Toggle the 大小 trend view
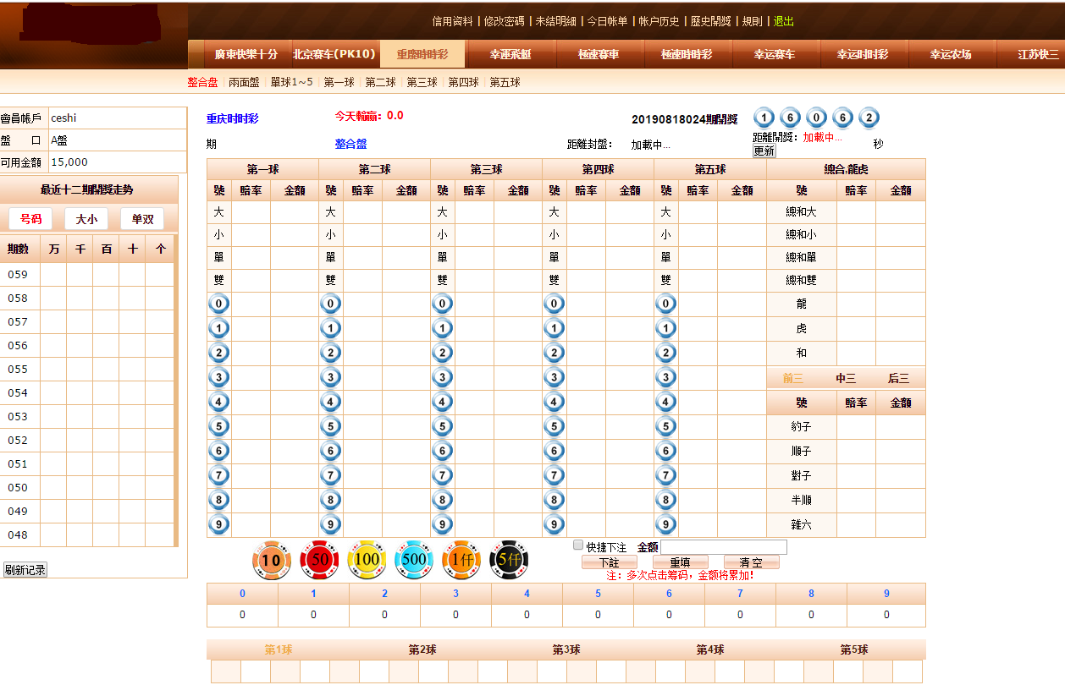The width and height of the screenshot is (1065, 696). click(x=86, y=218)
